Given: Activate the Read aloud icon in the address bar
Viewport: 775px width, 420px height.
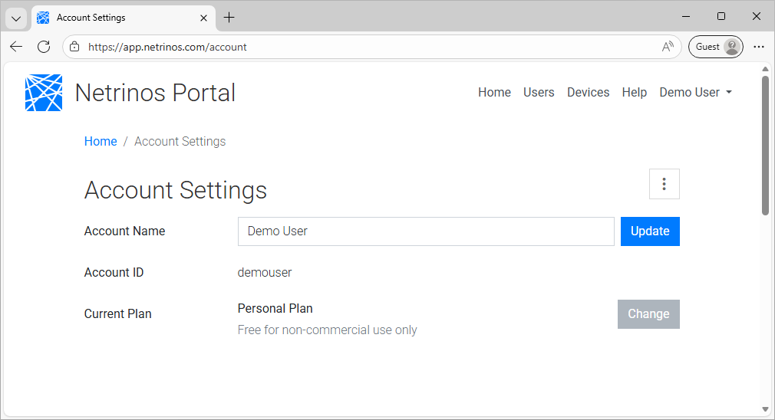Looking at the screenshot, I should click(668, 47).
